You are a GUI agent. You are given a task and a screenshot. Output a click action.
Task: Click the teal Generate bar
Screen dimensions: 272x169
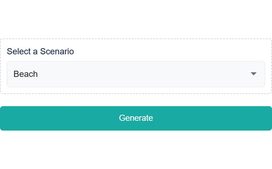tap(136, 118)
